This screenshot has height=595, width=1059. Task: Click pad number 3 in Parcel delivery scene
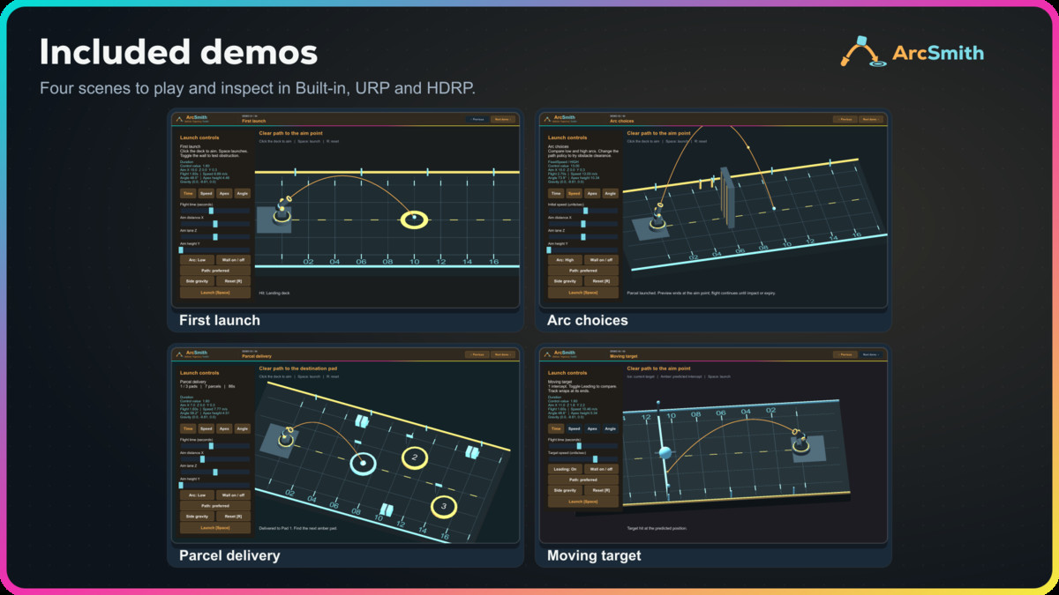click(444, 506)
